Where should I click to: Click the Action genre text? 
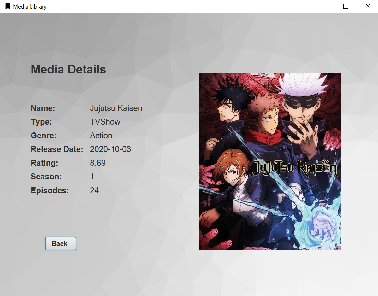click(101, 136)
